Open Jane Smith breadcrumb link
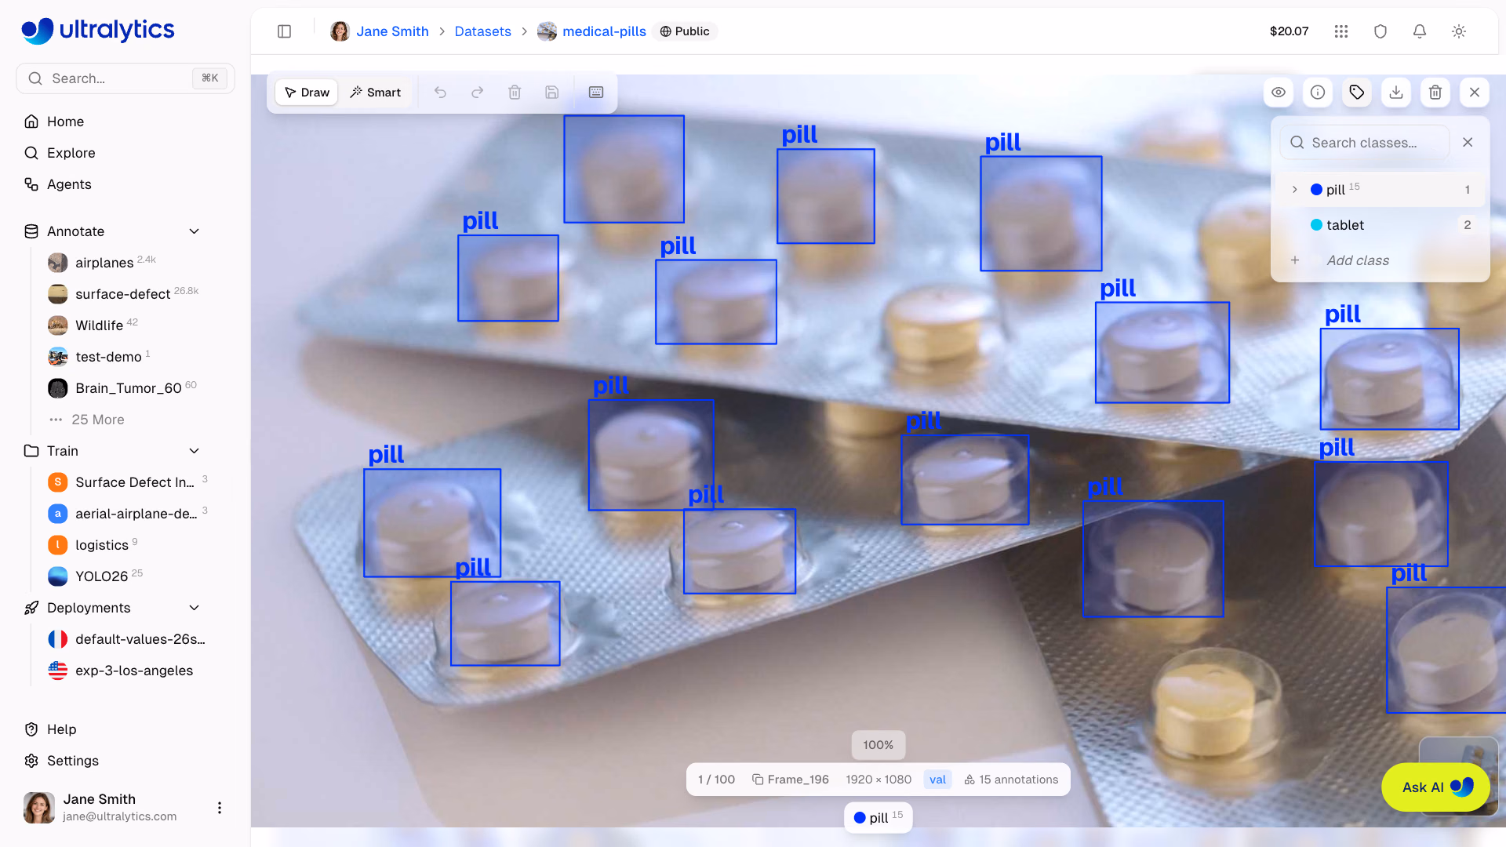The height and width of the screenshot is (847, 1506). (x=392, y=31)
